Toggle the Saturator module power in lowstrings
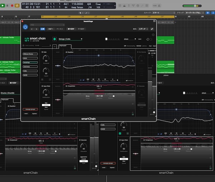The width and height of the screenshot is (215, 182). click(x=138, y=86)
